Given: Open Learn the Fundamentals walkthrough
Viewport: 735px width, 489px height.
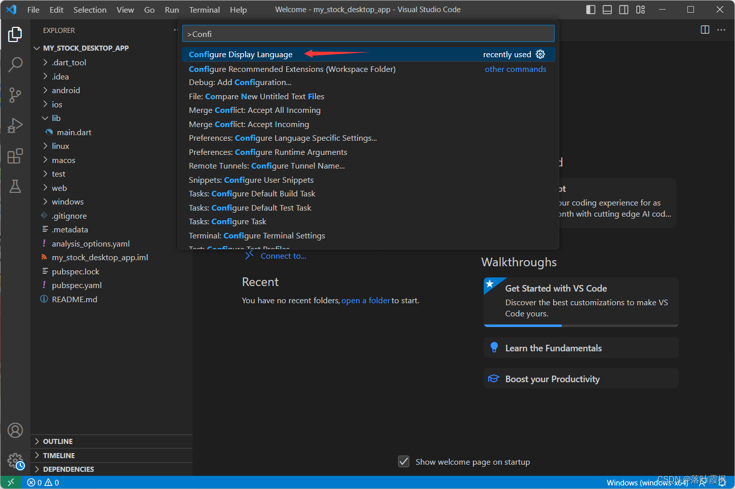Looking at the screenshot, I should [581, 348].
